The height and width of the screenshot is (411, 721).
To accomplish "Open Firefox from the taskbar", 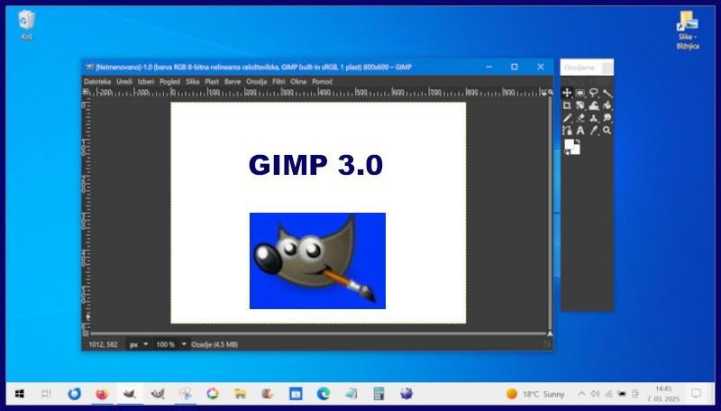I will click(102, 394).
